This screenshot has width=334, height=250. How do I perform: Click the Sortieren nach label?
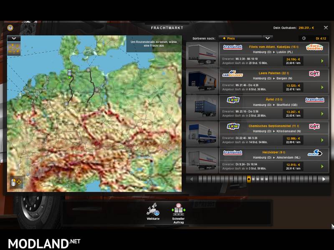coord(204,38)
